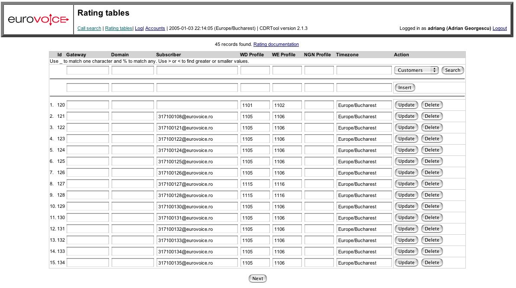
Task: Delete the 317100131@eurovoice.ro record
Action: point(432,217)
